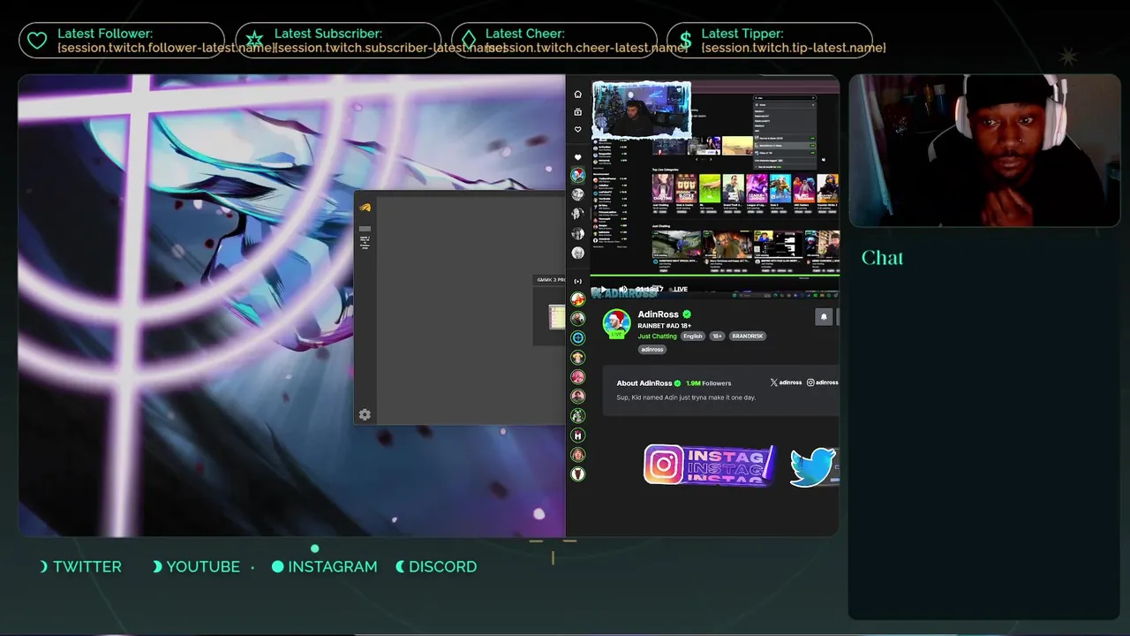Open the Just Chatting category link
Screen dimensions: 1130x636
pos(657,336)
